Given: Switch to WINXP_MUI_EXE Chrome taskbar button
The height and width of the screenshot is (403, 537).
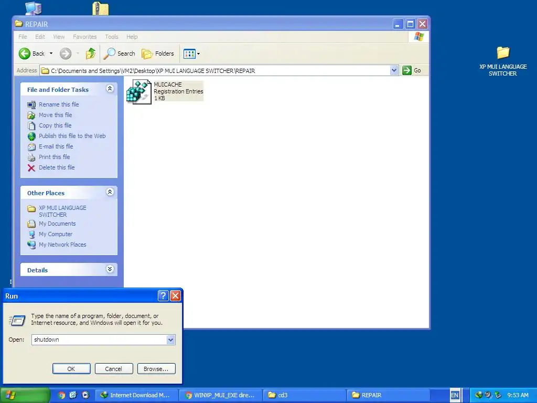Looking at the screenshot, I should 221,395.
